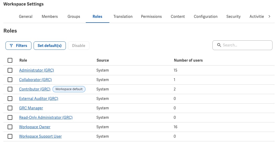
Task: Check the Administrator (GRC) row checkbox
Action: (x=10, y=70)
